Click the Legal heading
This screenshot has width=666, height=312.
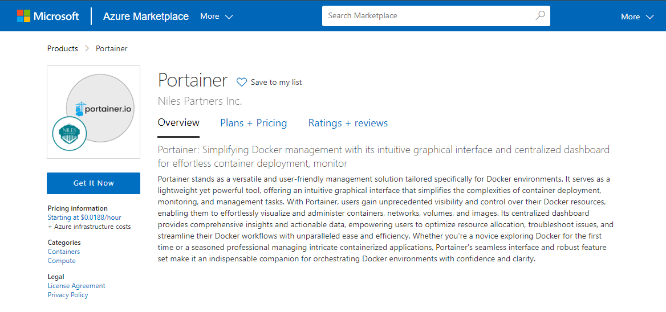56,277
